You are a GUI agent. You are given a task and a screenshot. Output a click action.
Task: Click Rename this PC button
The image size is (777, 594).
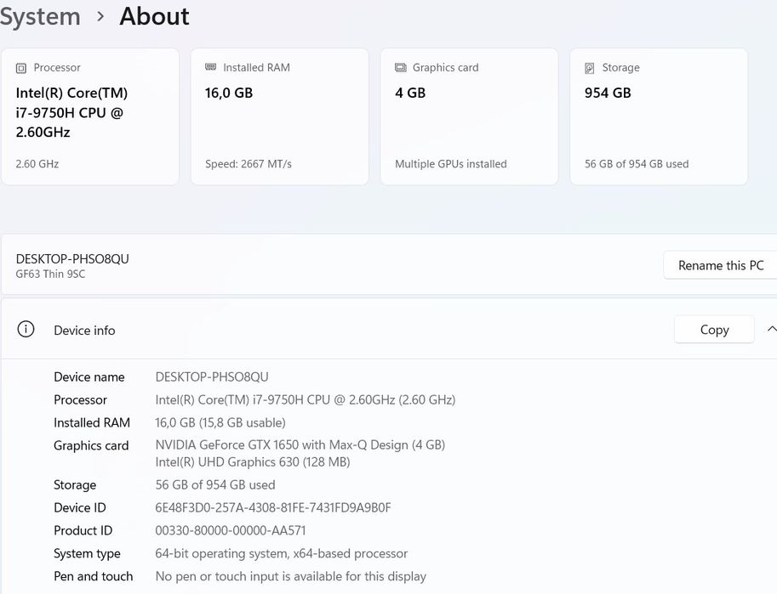coord(721,265)
